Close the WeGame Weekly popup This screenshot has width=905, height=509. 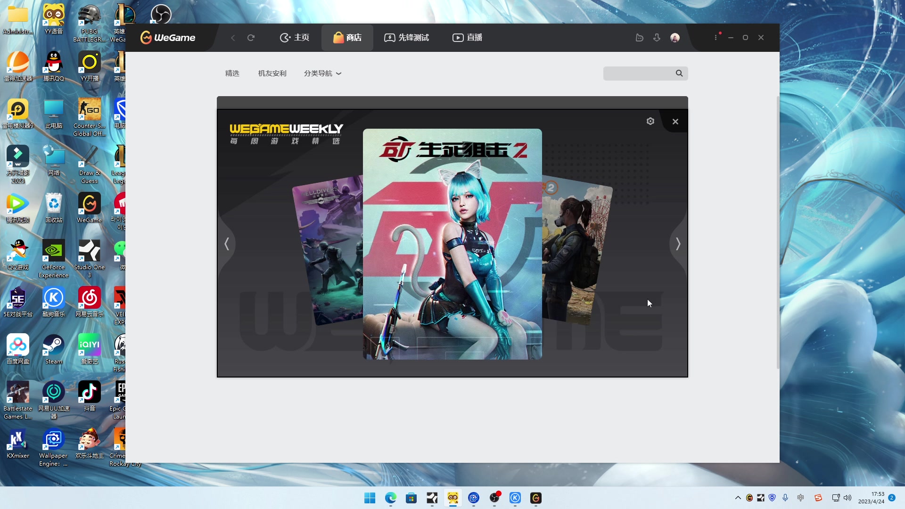(675, 122)
